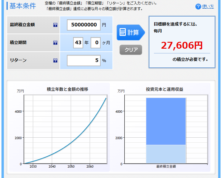Viewport: 222px width, 178px height.
Task: Click the light blue lower bar segment
Action: coord(166,154)
